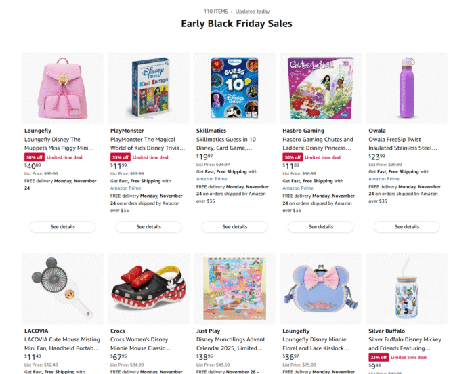
Task: Open the blue Minnie kisslock bag image
Action: (320, 289)
